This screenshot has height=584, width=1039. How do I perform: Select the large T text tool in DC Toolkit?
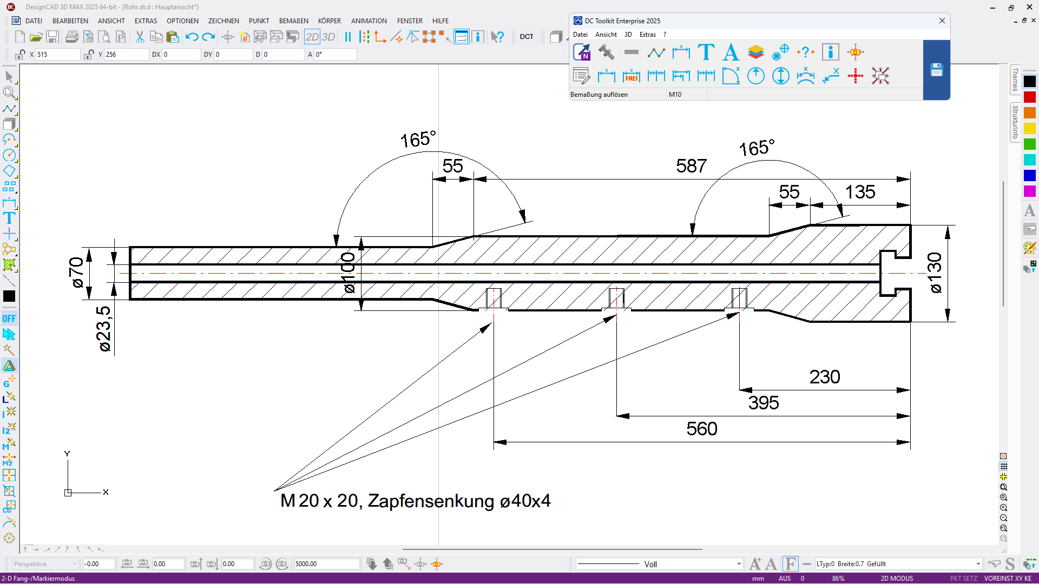tap(706, 52)
